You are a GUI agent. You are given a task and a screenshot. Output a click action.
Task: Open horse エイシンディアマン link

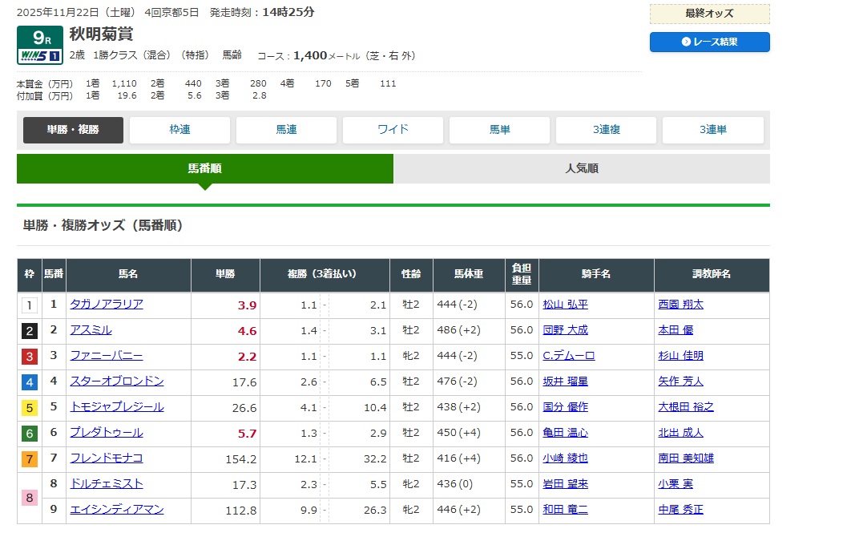tap(117, 510)
